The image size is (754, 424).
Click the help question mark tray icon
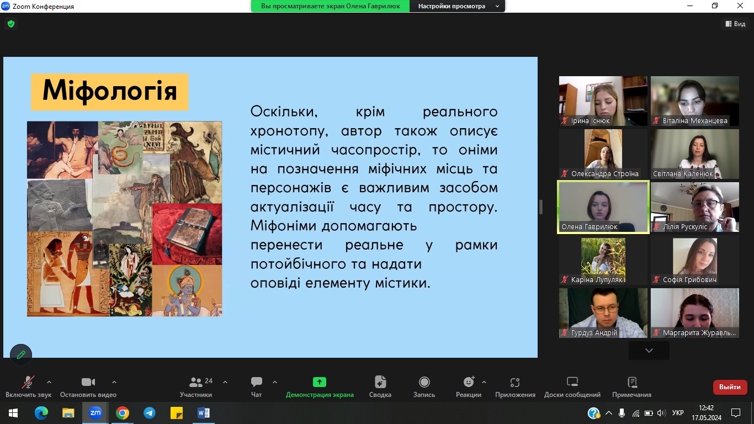(594, 413)
